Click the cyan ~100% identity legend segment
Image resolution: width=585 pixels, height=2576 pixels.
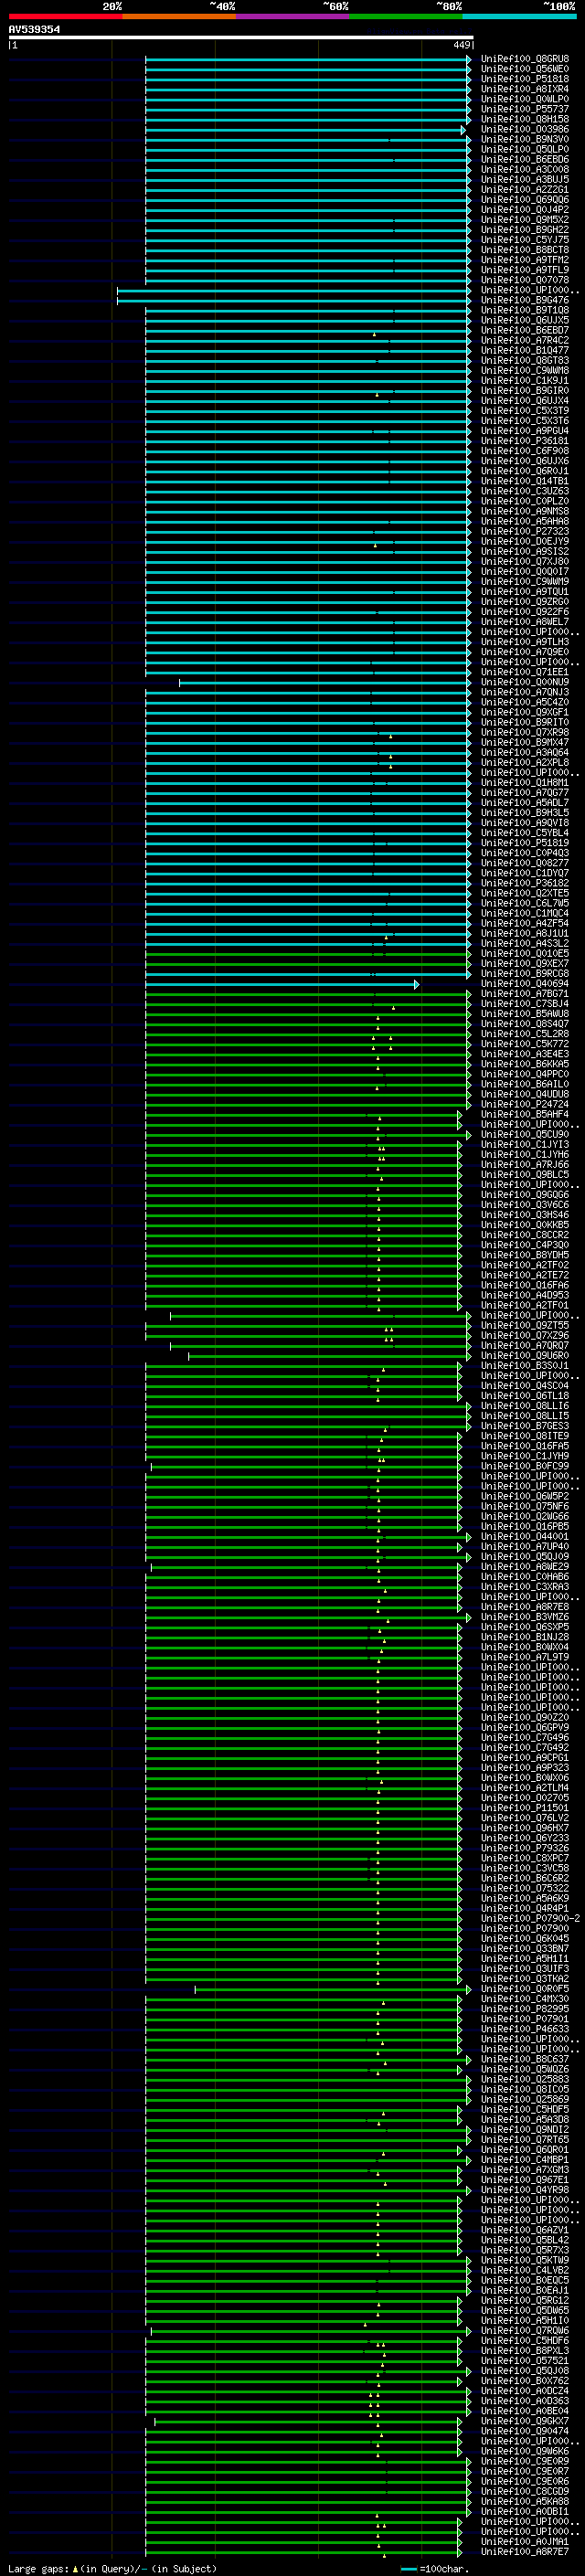coord(518,17)
